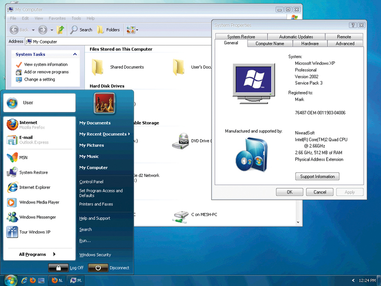
Task: Select the Shared Documents folder icon
Action: [x=97, y=67]
